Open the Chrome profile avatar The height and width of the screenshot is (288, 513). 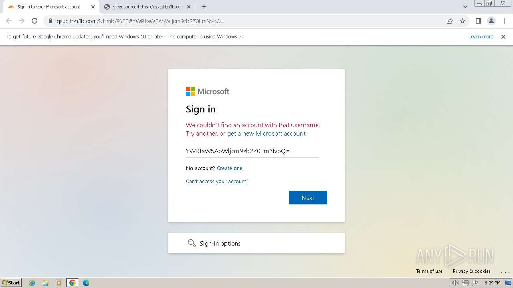coord(491,21)
